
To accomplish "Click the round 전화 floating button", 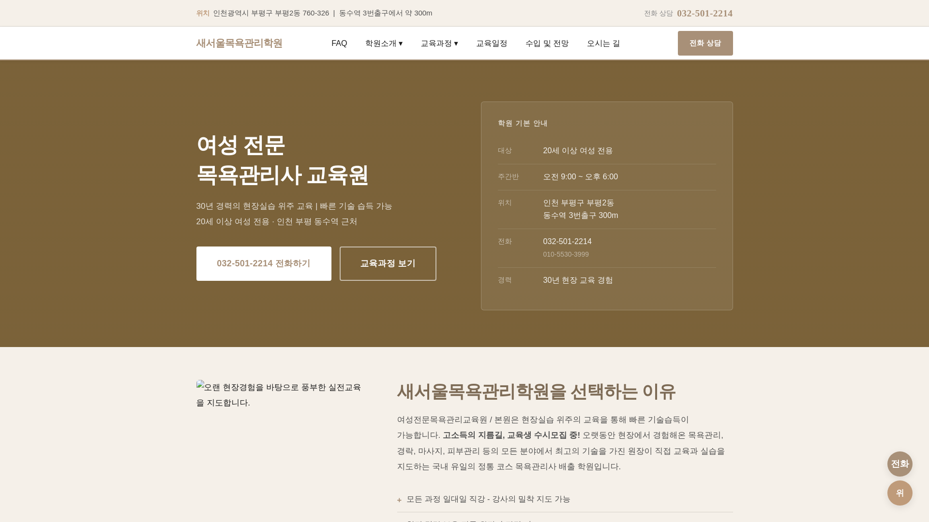I will [x=899, y=464].
